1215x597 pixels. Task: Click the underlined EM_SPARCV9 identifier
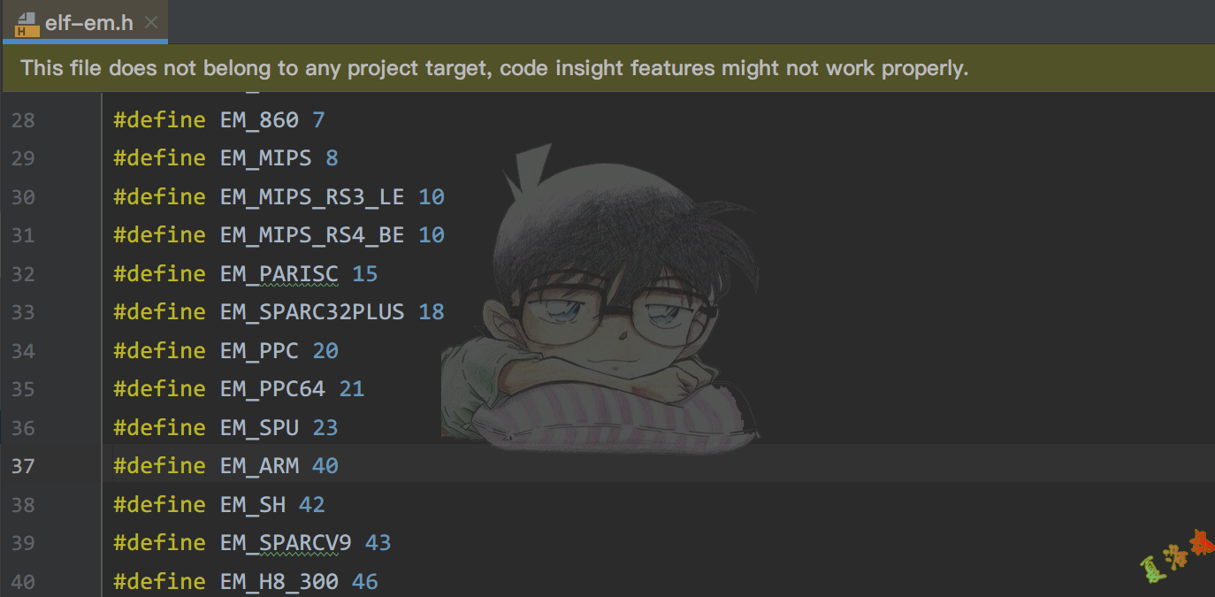point(286,542)
